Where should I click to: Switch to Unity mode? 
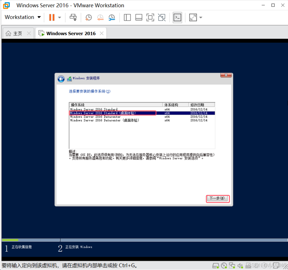pyautogui.click(x=162, y=18)
